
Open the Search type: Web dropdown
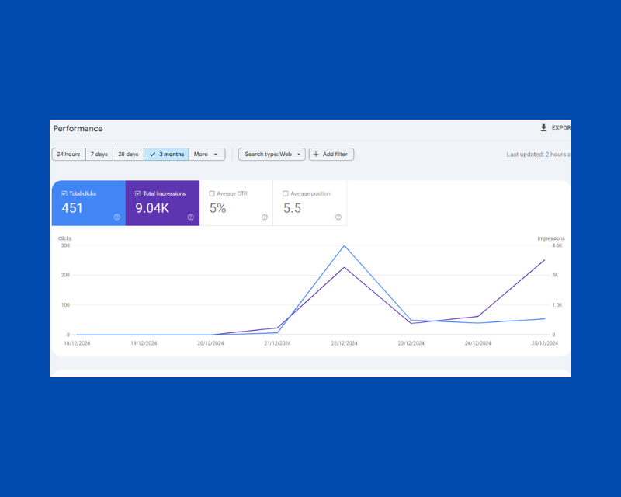[x=271, y=155]
